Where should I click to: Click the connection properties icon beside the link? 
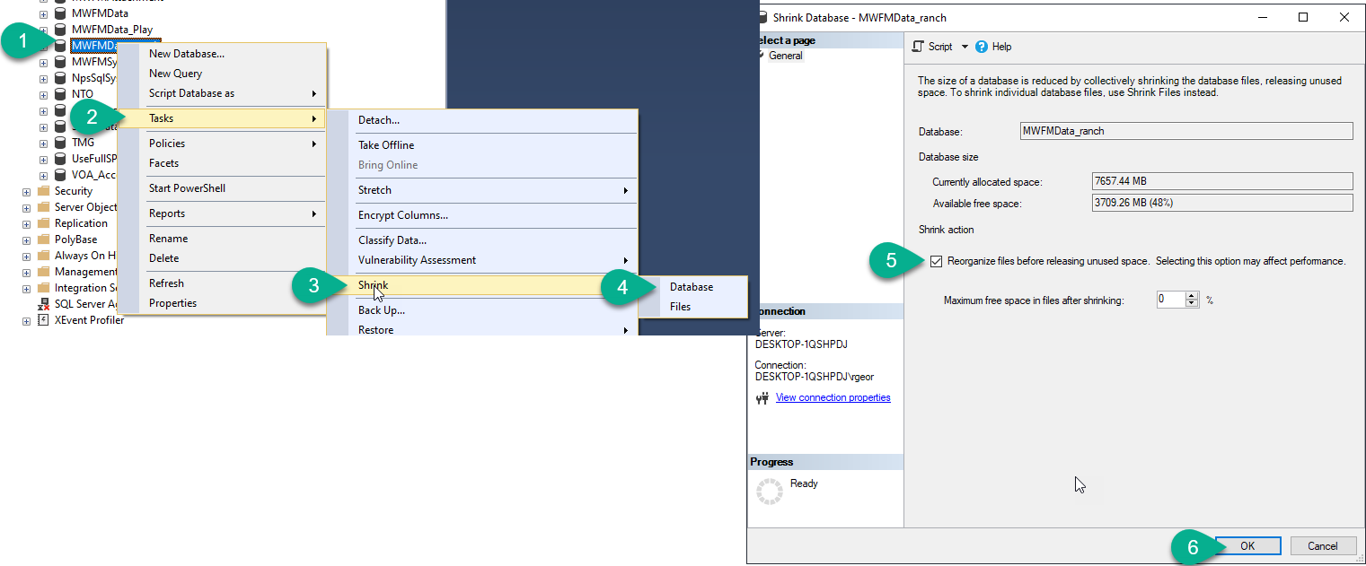coord(763,397)
